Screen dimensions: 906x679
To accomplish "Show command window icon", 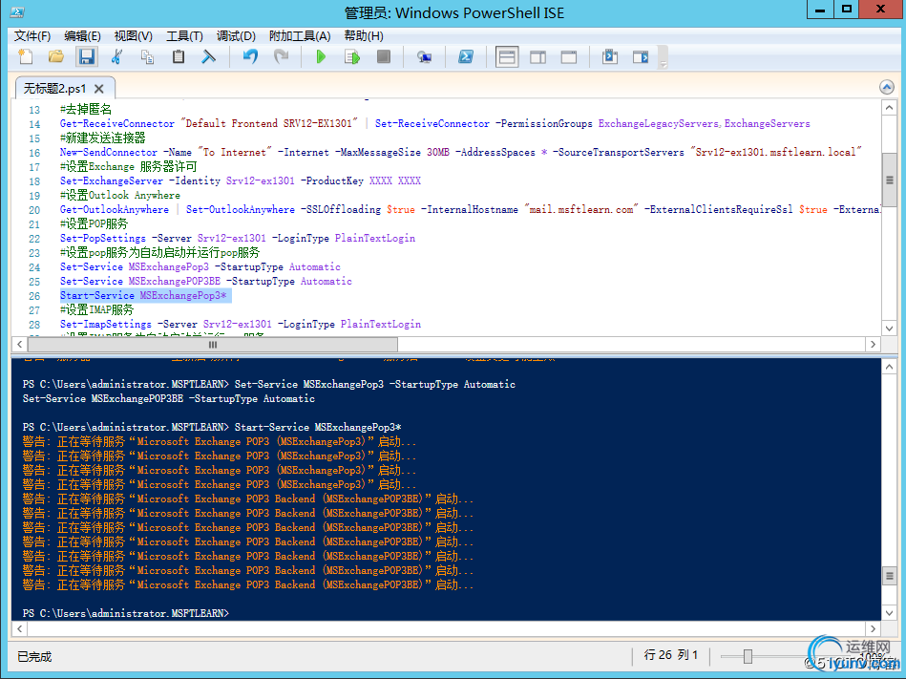I will (x=610, y=56).
